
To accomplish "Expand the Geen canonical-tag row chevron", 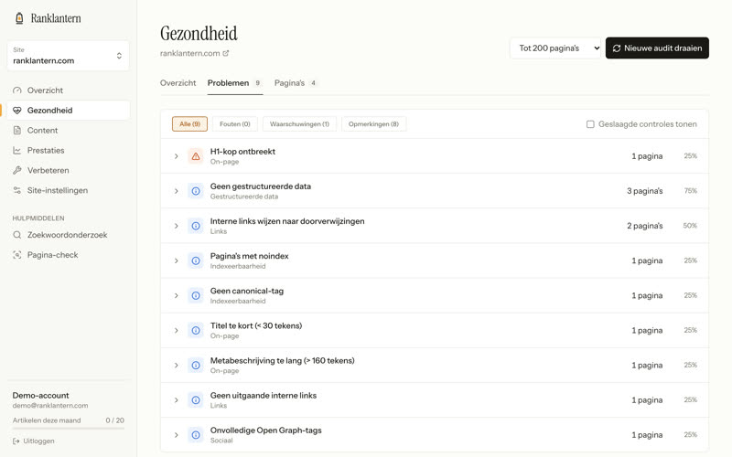I will (x=176, y=295).
